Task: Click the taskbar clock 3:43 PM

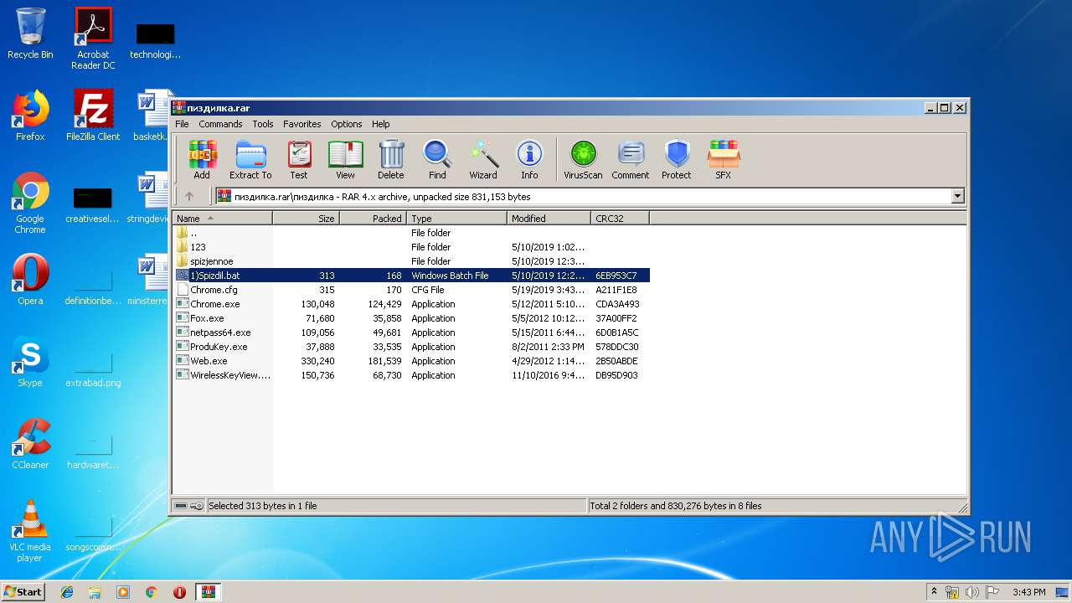Action: tap(1028, 592)
